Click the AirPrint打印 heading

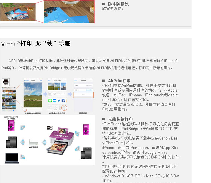[x=119, y=81]
